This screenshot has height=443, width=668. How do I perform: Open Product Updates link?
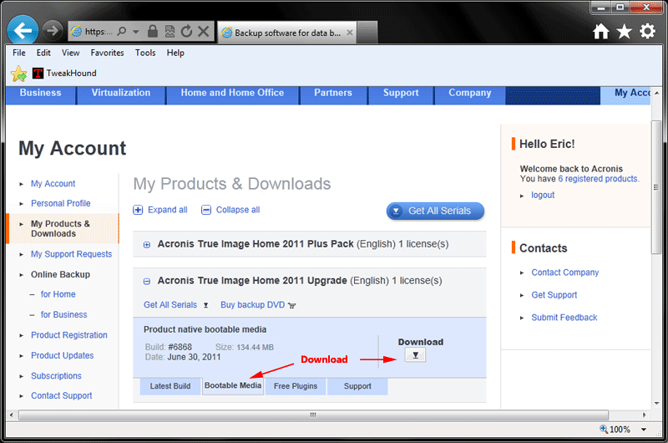62,355
